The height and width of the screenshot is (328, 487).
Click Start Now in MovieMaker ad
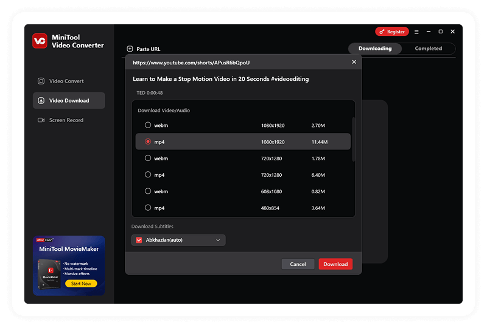coord(81,284)
